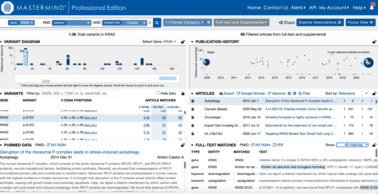Click the Cancers (Basel) article document icon

click(x=193, y=109)
